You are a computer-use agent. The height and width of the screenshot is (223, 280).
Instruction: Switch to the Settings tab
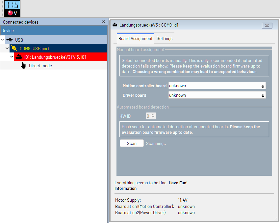165,38
